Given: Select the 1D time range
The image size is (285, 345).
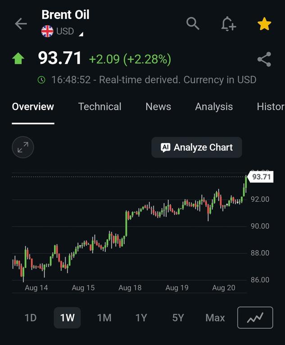Looking at the screenshot, I should 31,318.
